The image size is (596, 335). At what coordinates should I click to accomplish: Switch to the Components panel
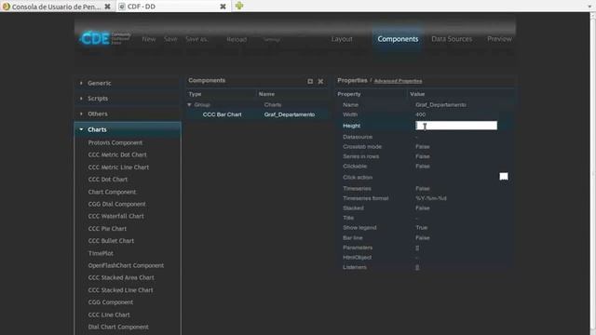pos(398,39)
